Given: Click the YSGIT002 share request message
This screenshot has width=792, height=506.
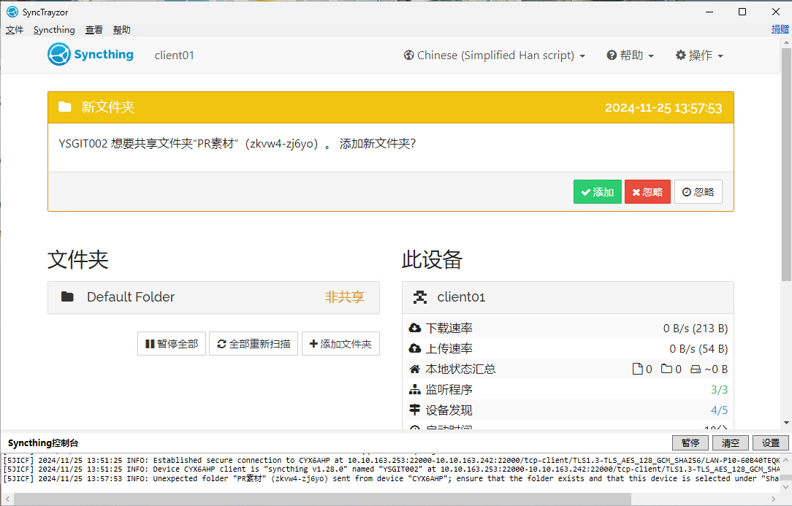Looking at the screenshot, I should tap(237, 143).
